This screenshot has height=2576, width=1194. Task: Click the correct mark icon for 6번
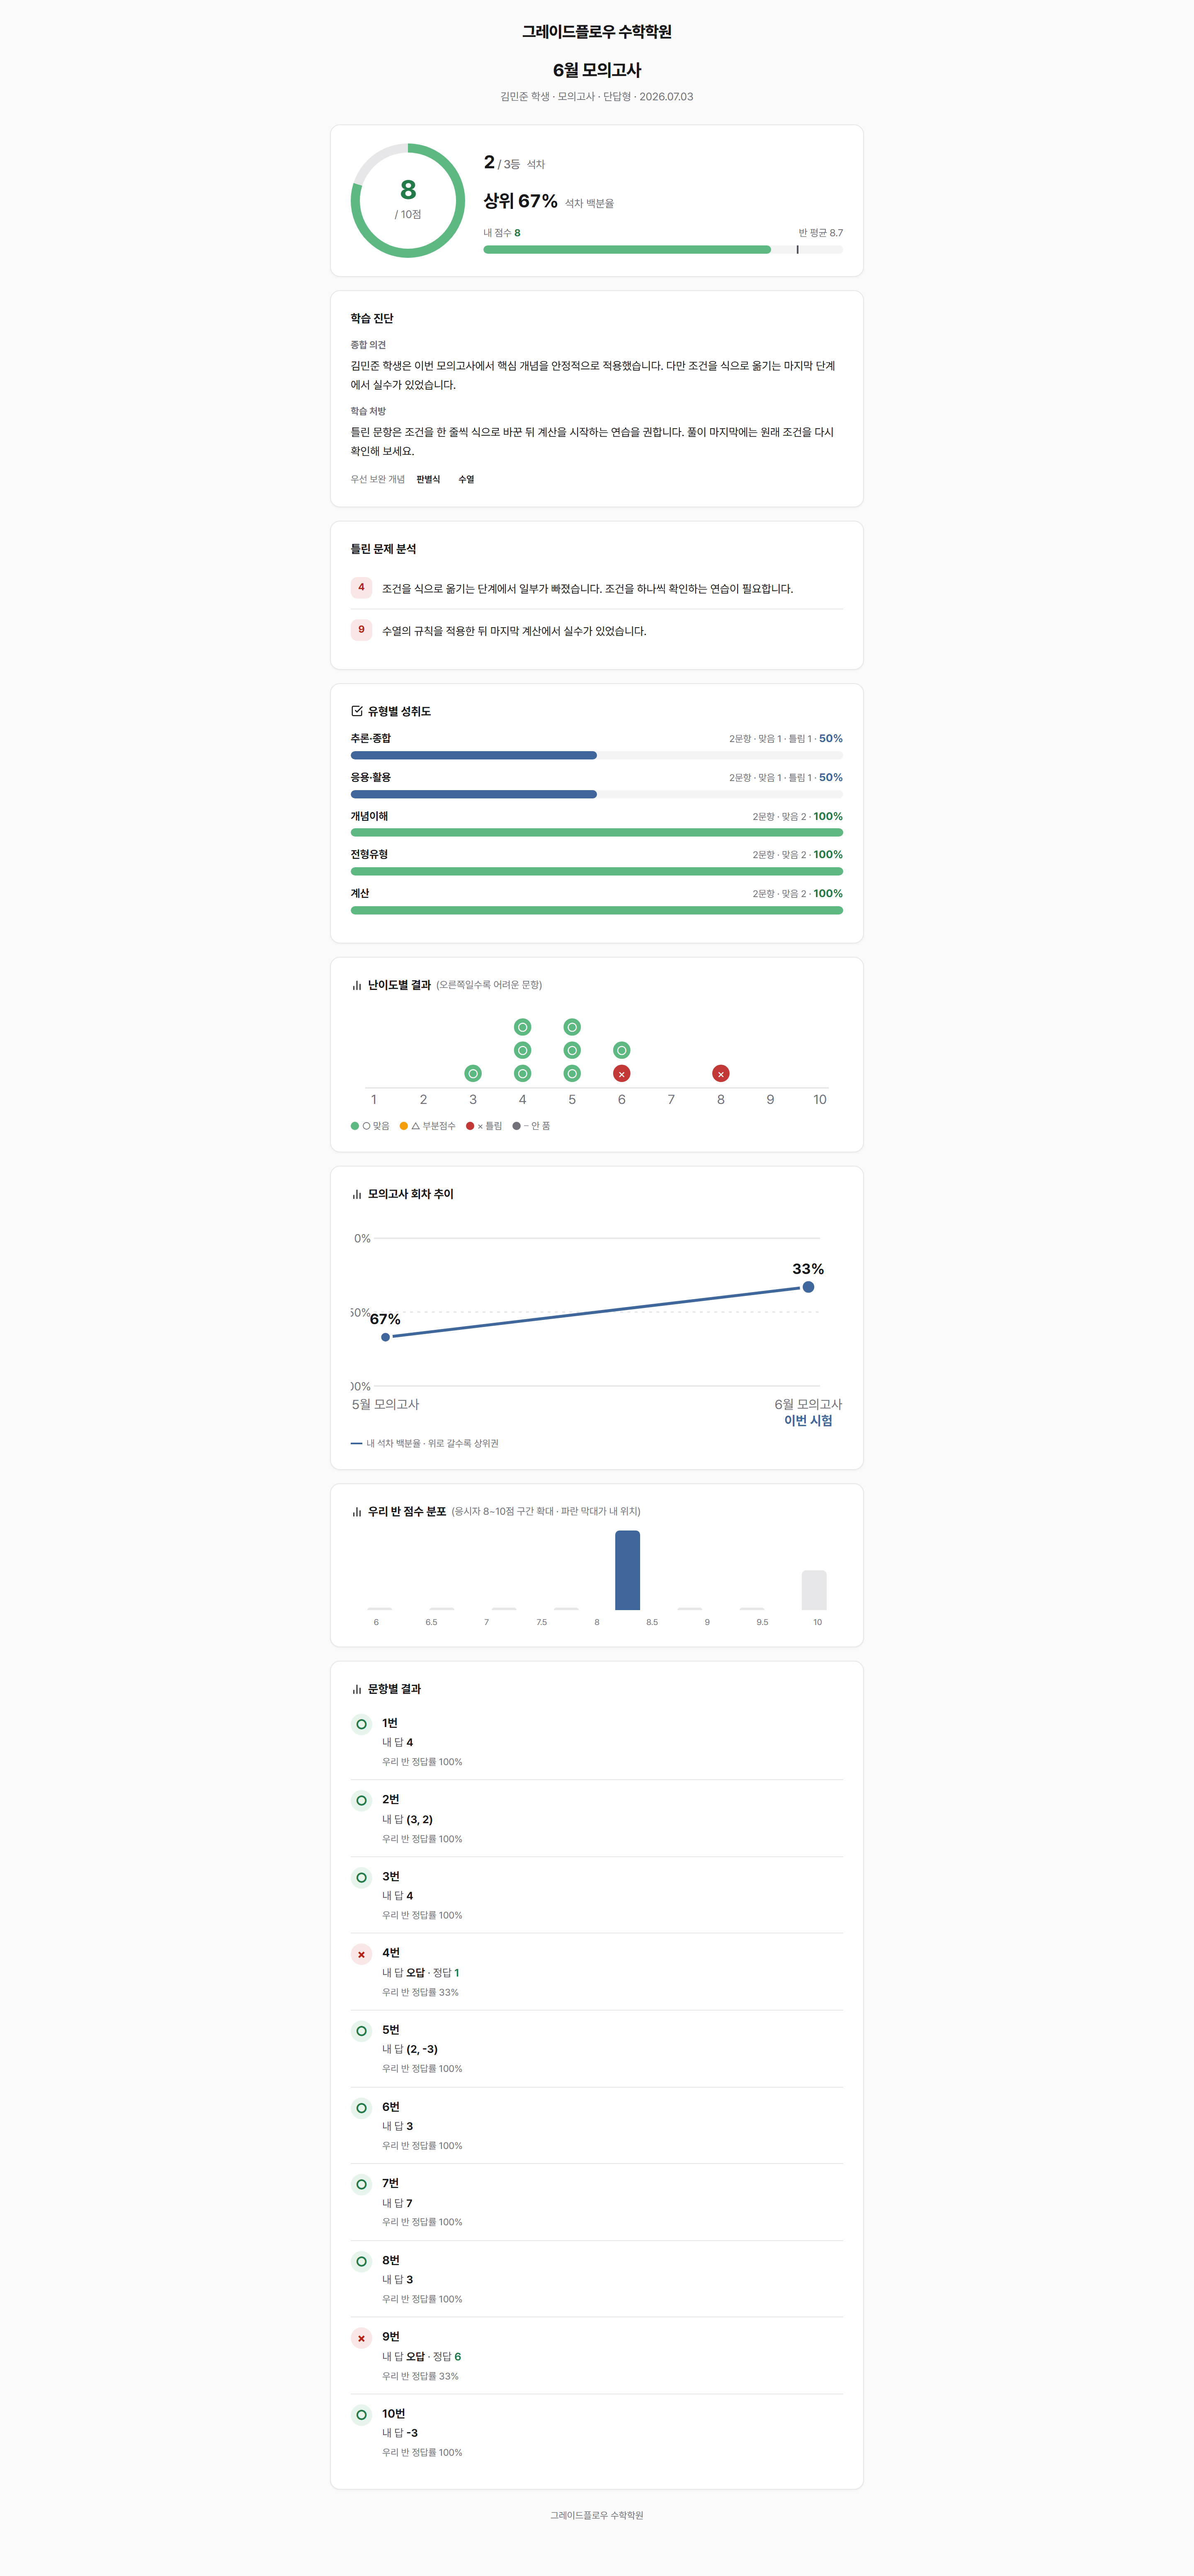[362, 2108]
